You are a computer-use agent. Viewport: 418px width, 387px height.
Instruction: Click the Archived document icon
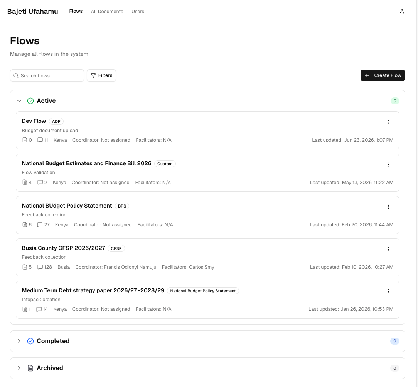pyautogui.click(x=30, y=368)
